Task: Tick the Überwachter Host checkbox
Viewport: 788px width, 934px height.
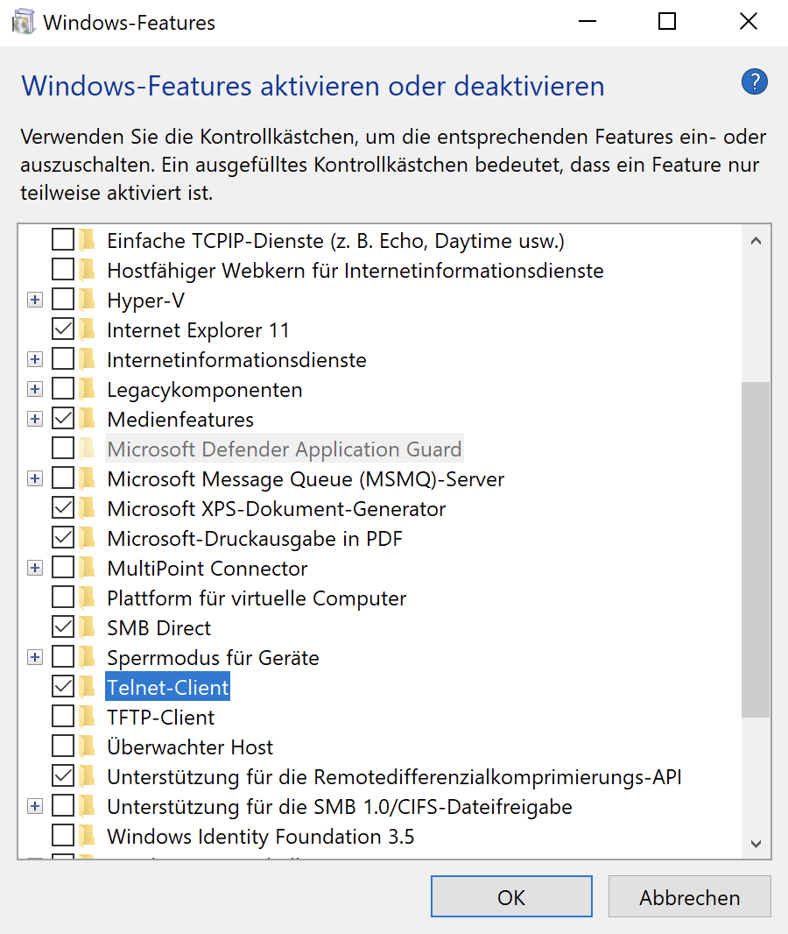Action: 63,746
